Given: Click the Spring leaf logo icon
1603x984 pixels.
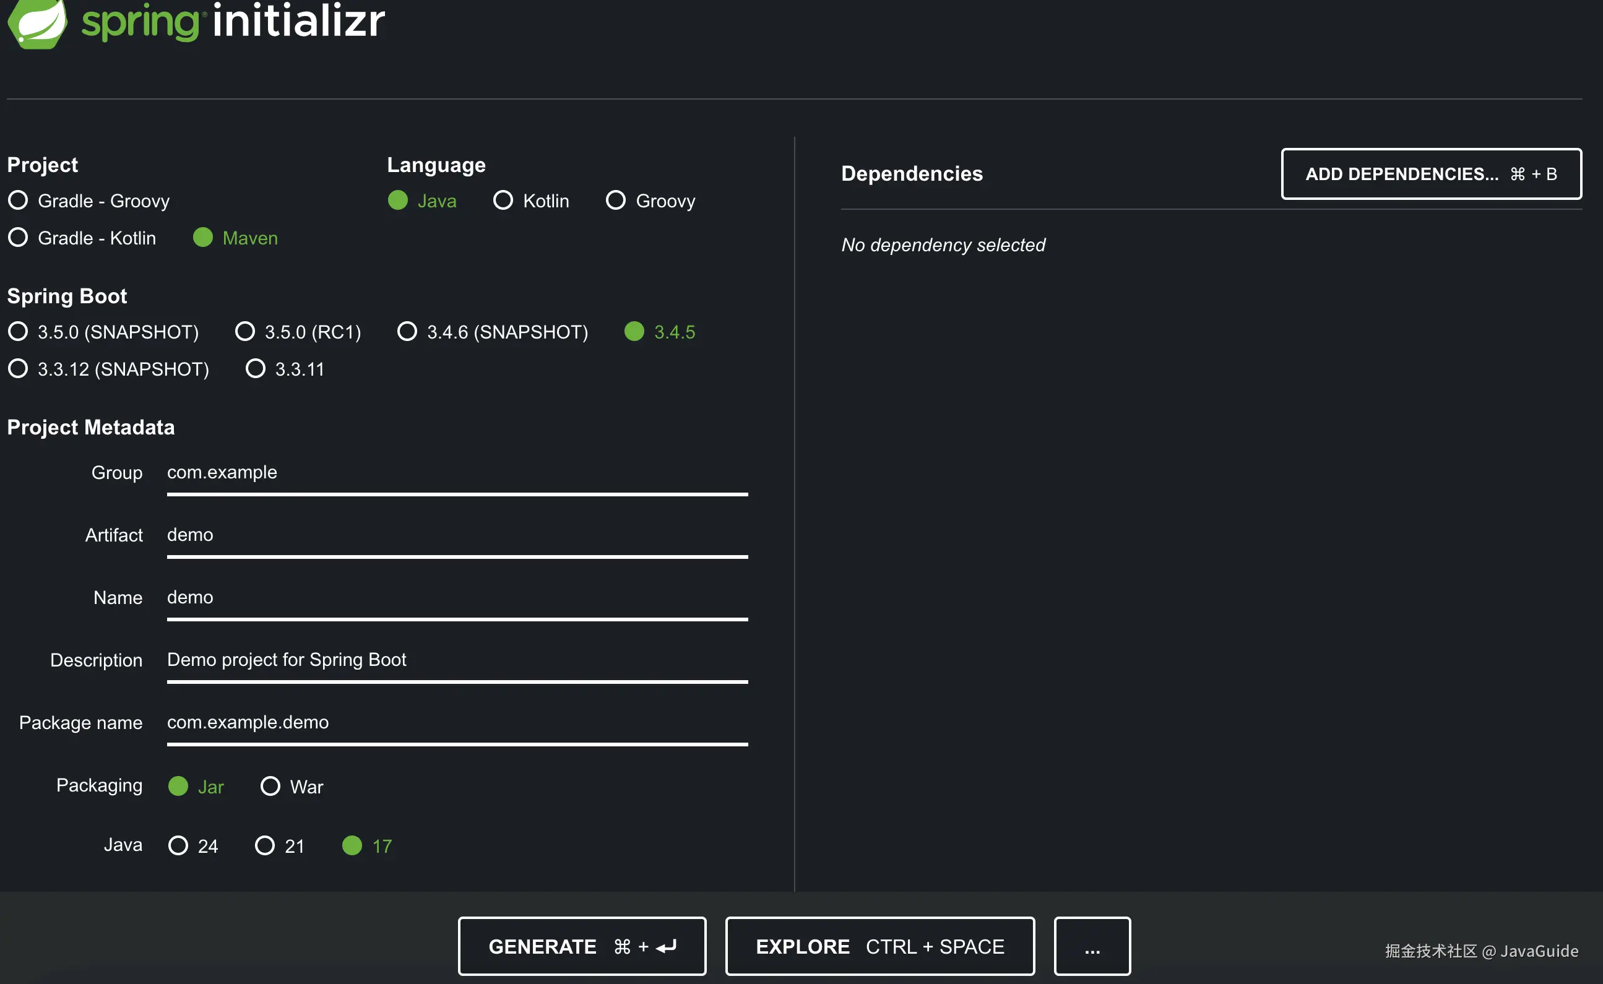Looking at the screenshot, I should [x=37, y=23].
